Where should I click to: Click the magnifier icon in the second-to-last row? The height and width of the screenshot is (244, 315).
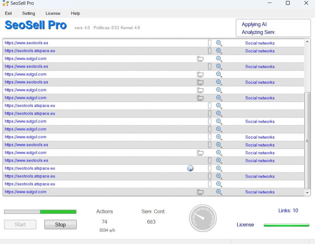(x=219, y=184)
